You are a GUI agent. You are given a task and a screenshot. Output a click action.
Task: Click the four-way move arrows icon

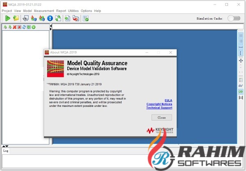[x=241, y=61]
